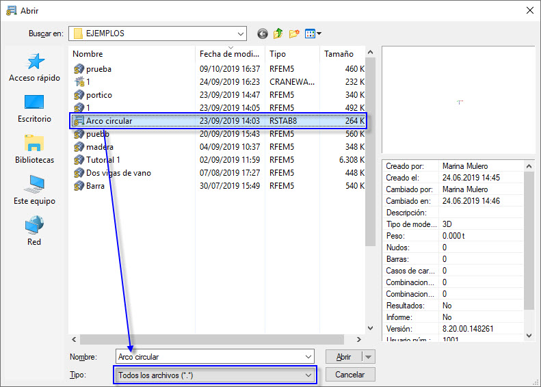Screen dimensions: 541x387
Task: Click the horizontal scrollbar of file list
Action: [212, 339]
